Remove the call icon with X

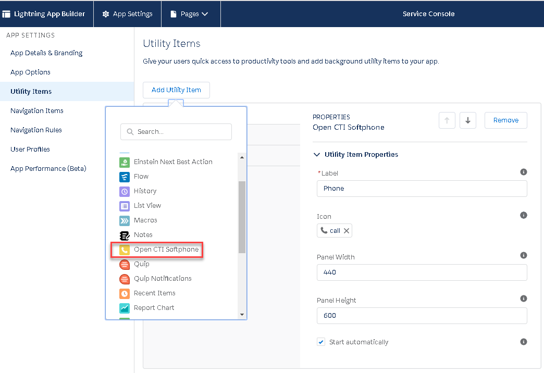347,231
